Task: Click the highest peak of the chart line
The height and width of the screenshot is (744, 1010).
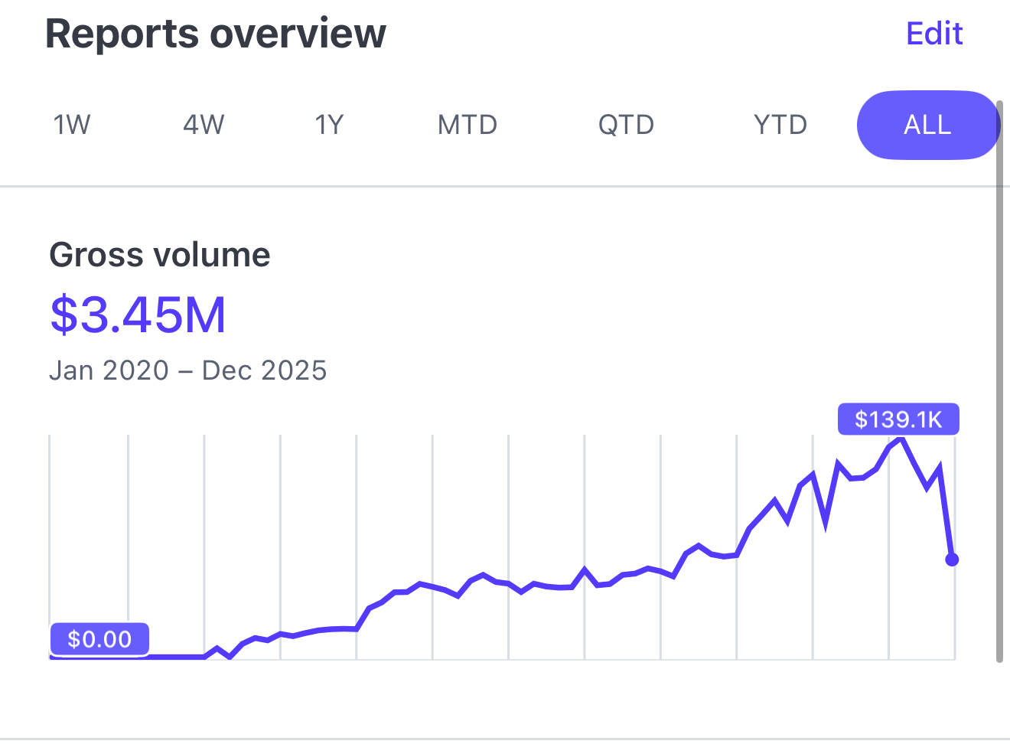Action: 903,439
